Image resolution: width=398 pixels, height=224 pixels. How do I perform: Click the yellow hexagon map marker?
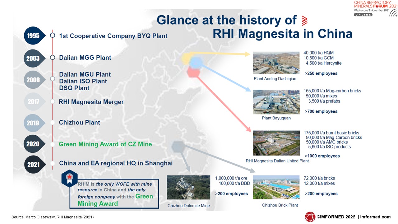point(187,58)
